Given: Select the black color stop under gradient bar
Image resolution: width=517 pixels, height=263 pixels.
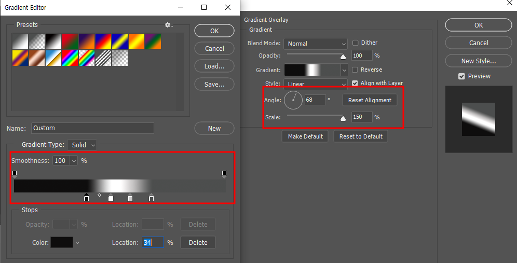Looking at the screenshot, I should [x=86, y=198].
